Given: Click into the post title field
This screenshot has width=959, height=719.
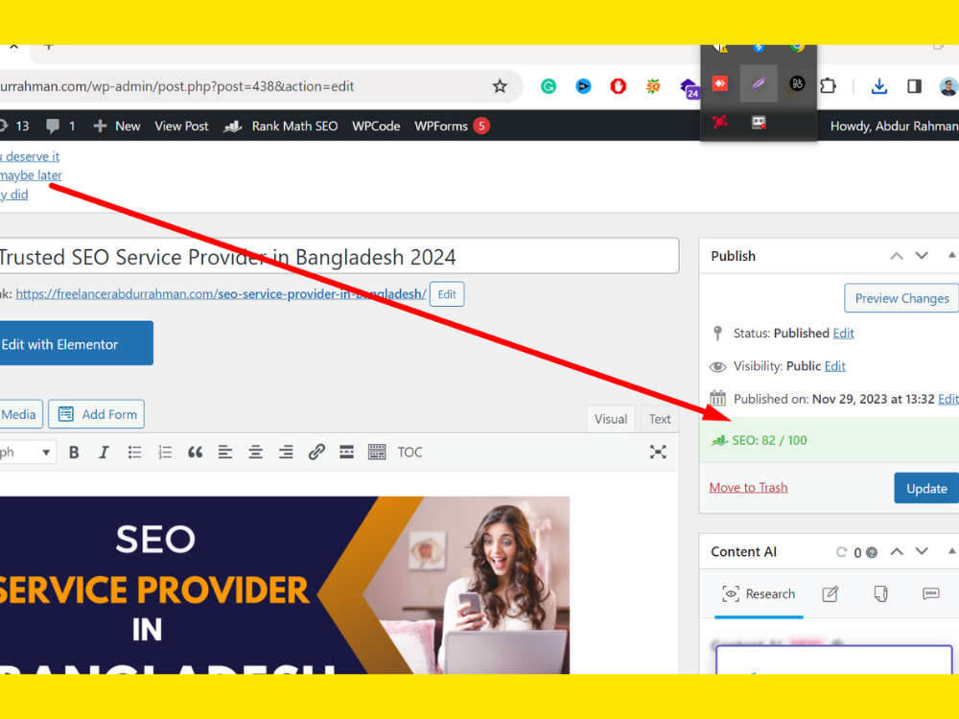Looking at the screenshot, I should [x=339, y=257].
